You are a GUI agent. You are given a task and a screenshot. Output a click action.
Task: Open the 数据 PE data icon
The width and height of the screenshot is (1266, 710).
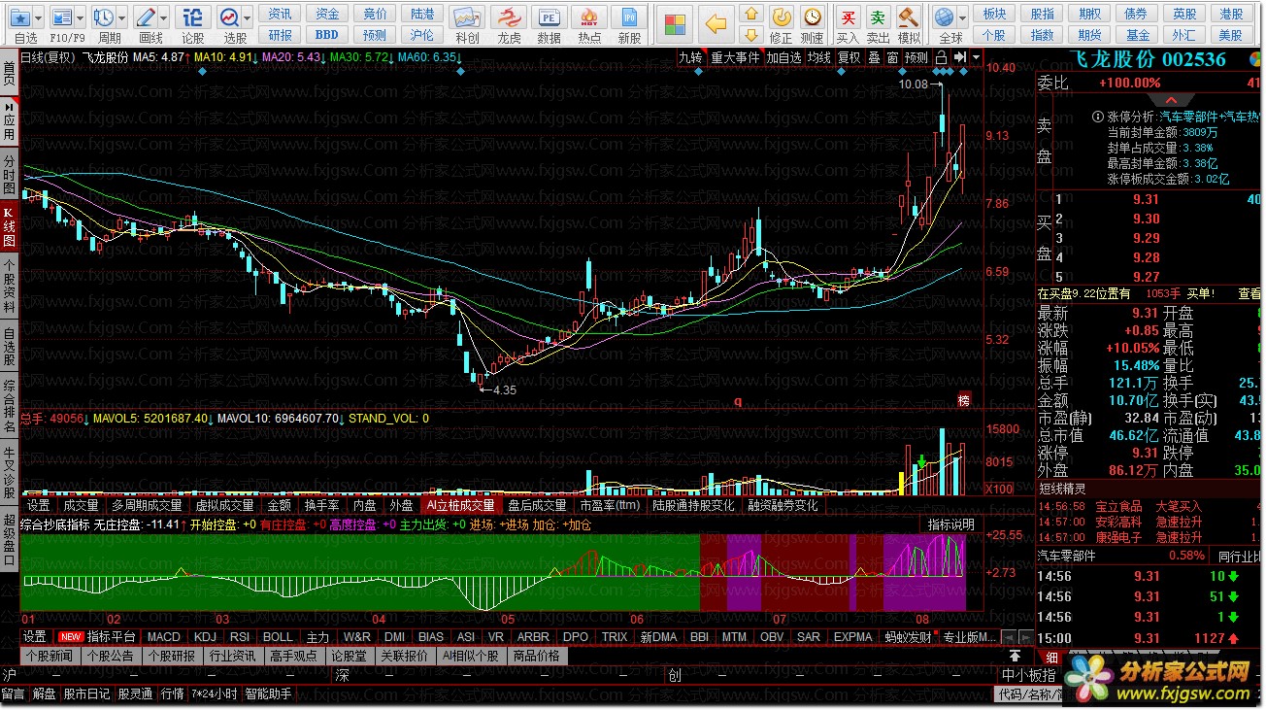coord(550,18)
